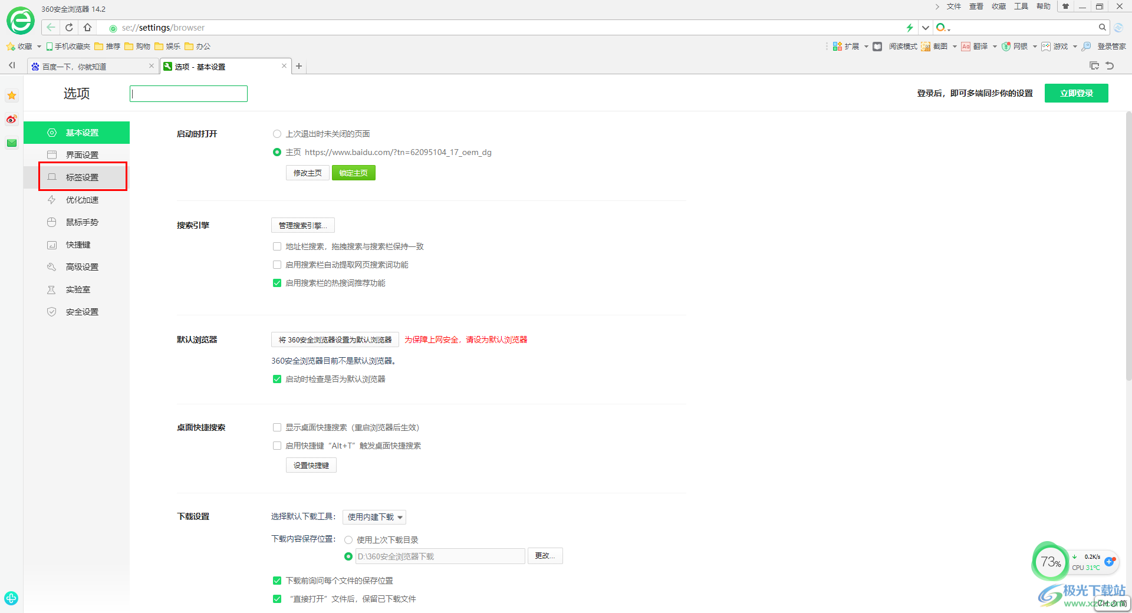The image size is (1132, 613).
Task: Click the restore closed tab undo icon
Action: pos(1110,65)
